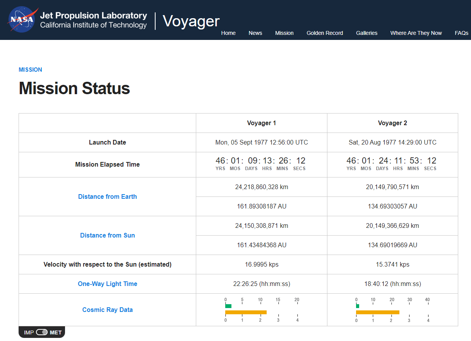The width and height of the screenshot is (471, 341).
Task: Click the Mission Elapsed Time row label
Action: [108, 164]
